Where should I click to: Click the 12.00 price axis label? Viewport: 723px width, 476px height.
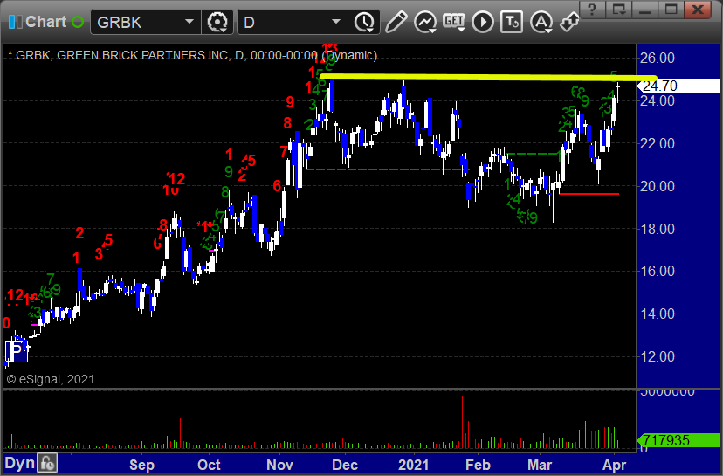tap(658, 356)
